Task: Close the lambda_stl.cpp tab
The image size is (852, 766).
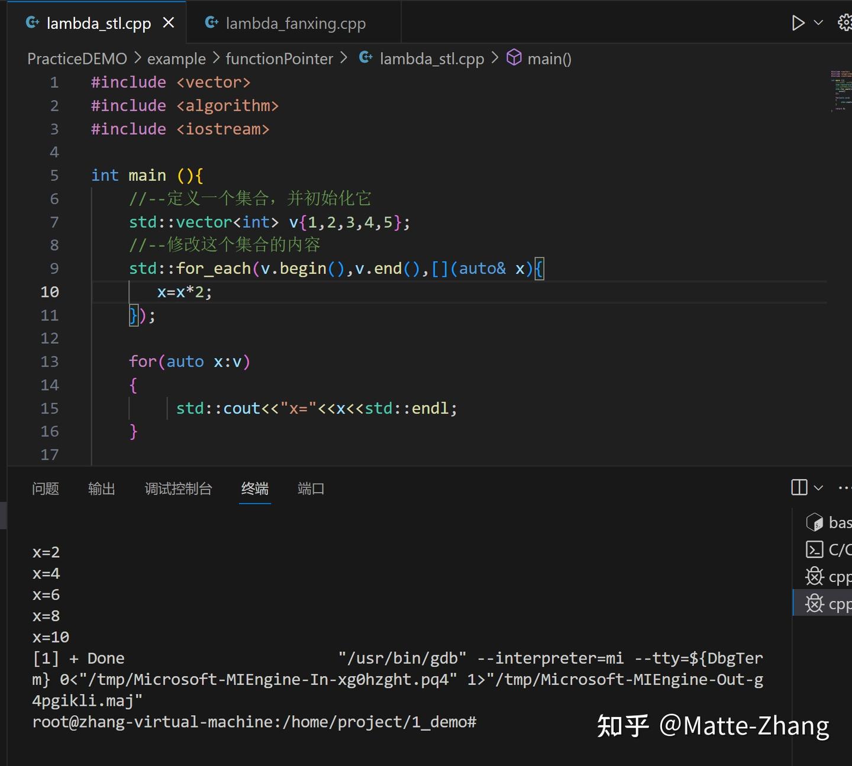Action: click(x=169, y=22)
